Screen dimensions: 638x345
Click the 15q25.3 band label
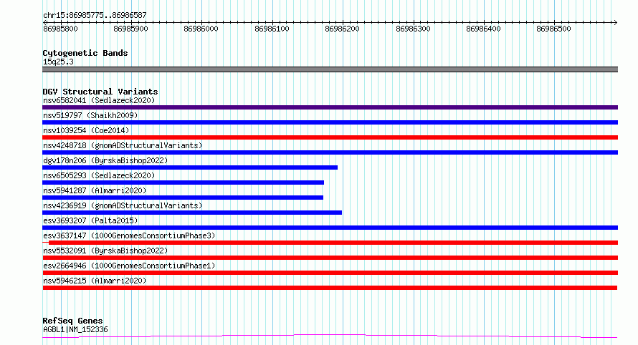[58, 62]
